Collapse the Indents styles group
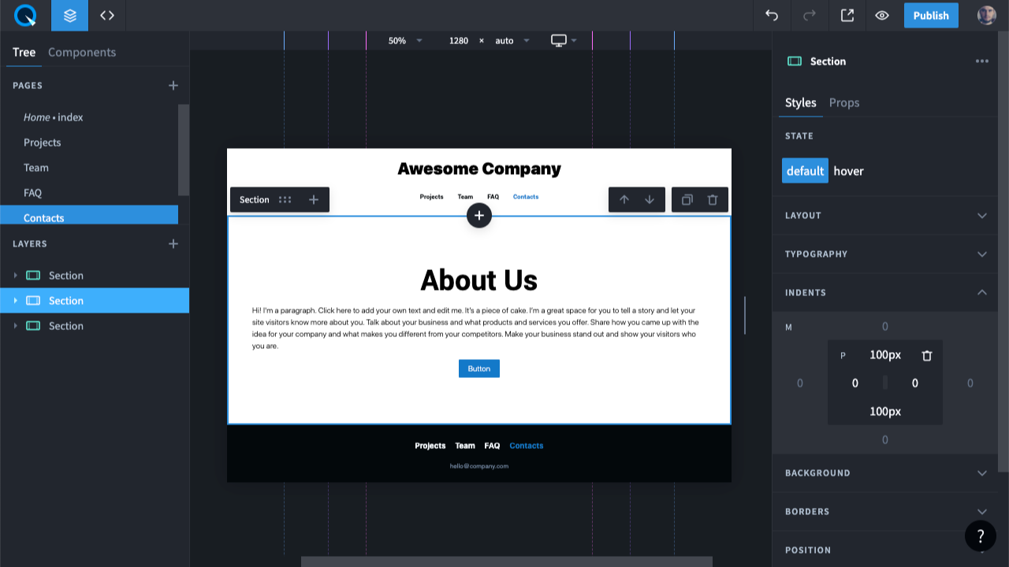The width and height of the screenshot is (1009, 567). click(x=981, y=293)
